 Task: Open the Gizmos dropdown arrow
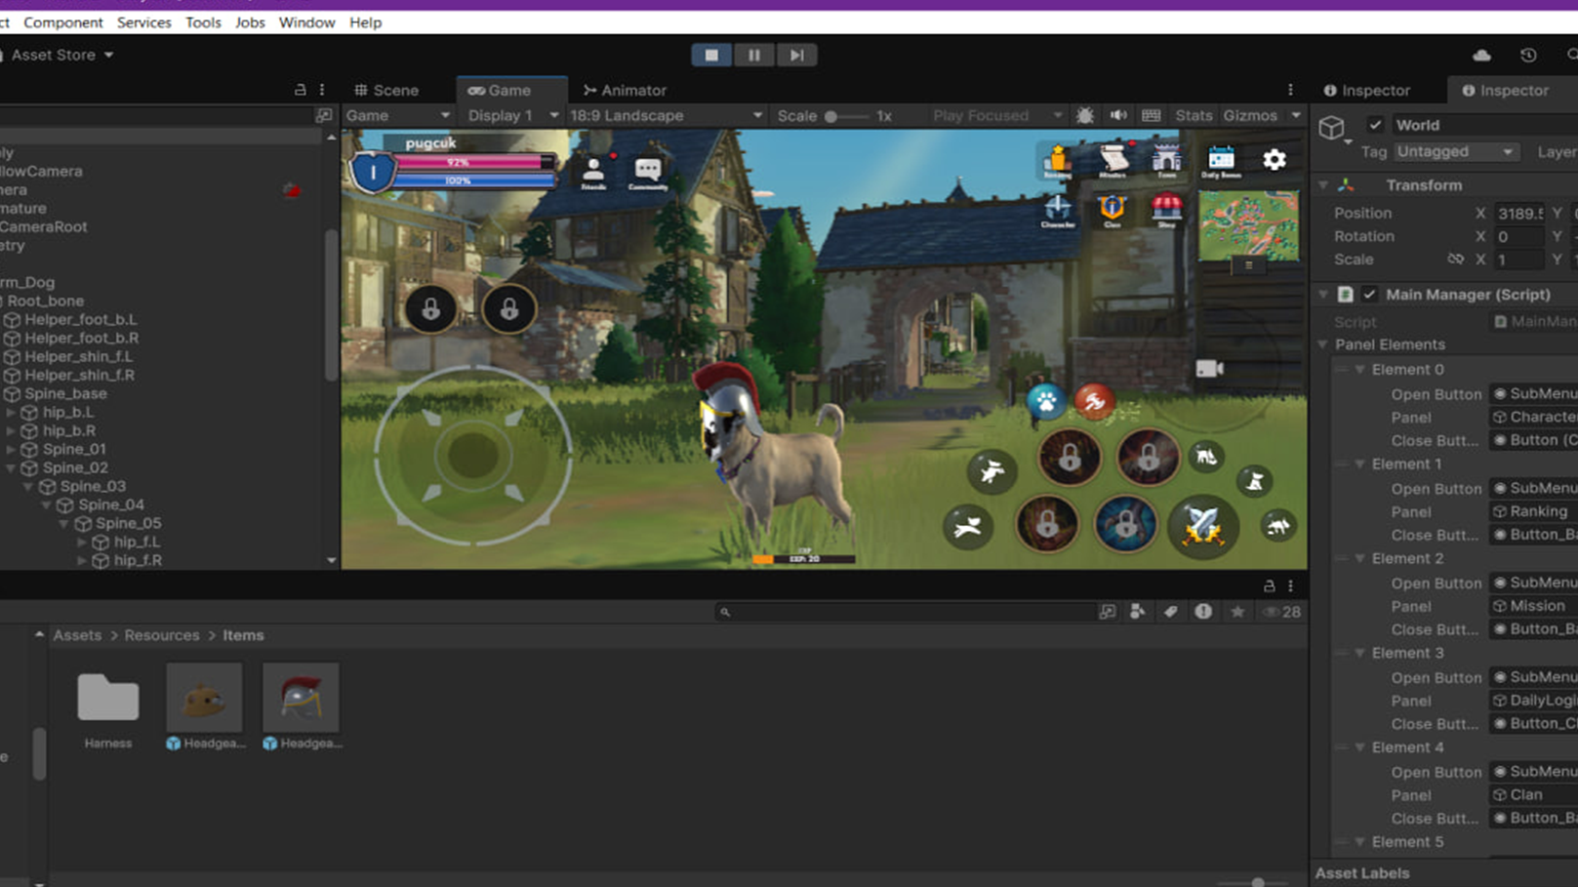point(1296,115)
